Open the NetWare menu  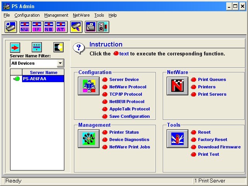point(81,15)
